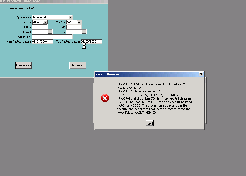The height and width of the screenshot is (176, 246).
Task: Open the Type rapport dropdown arrow
Action: click(70, 17)
